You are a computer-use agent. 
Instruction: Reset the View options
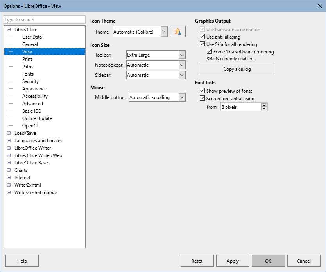point(197,261)
